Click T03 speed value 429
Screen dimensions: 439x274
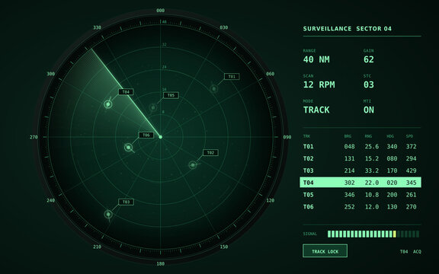[x=411, y=170]
